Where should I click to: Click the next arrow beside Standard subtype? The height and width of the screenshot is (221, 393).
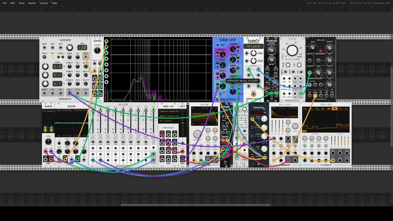[x=216, y=124]
